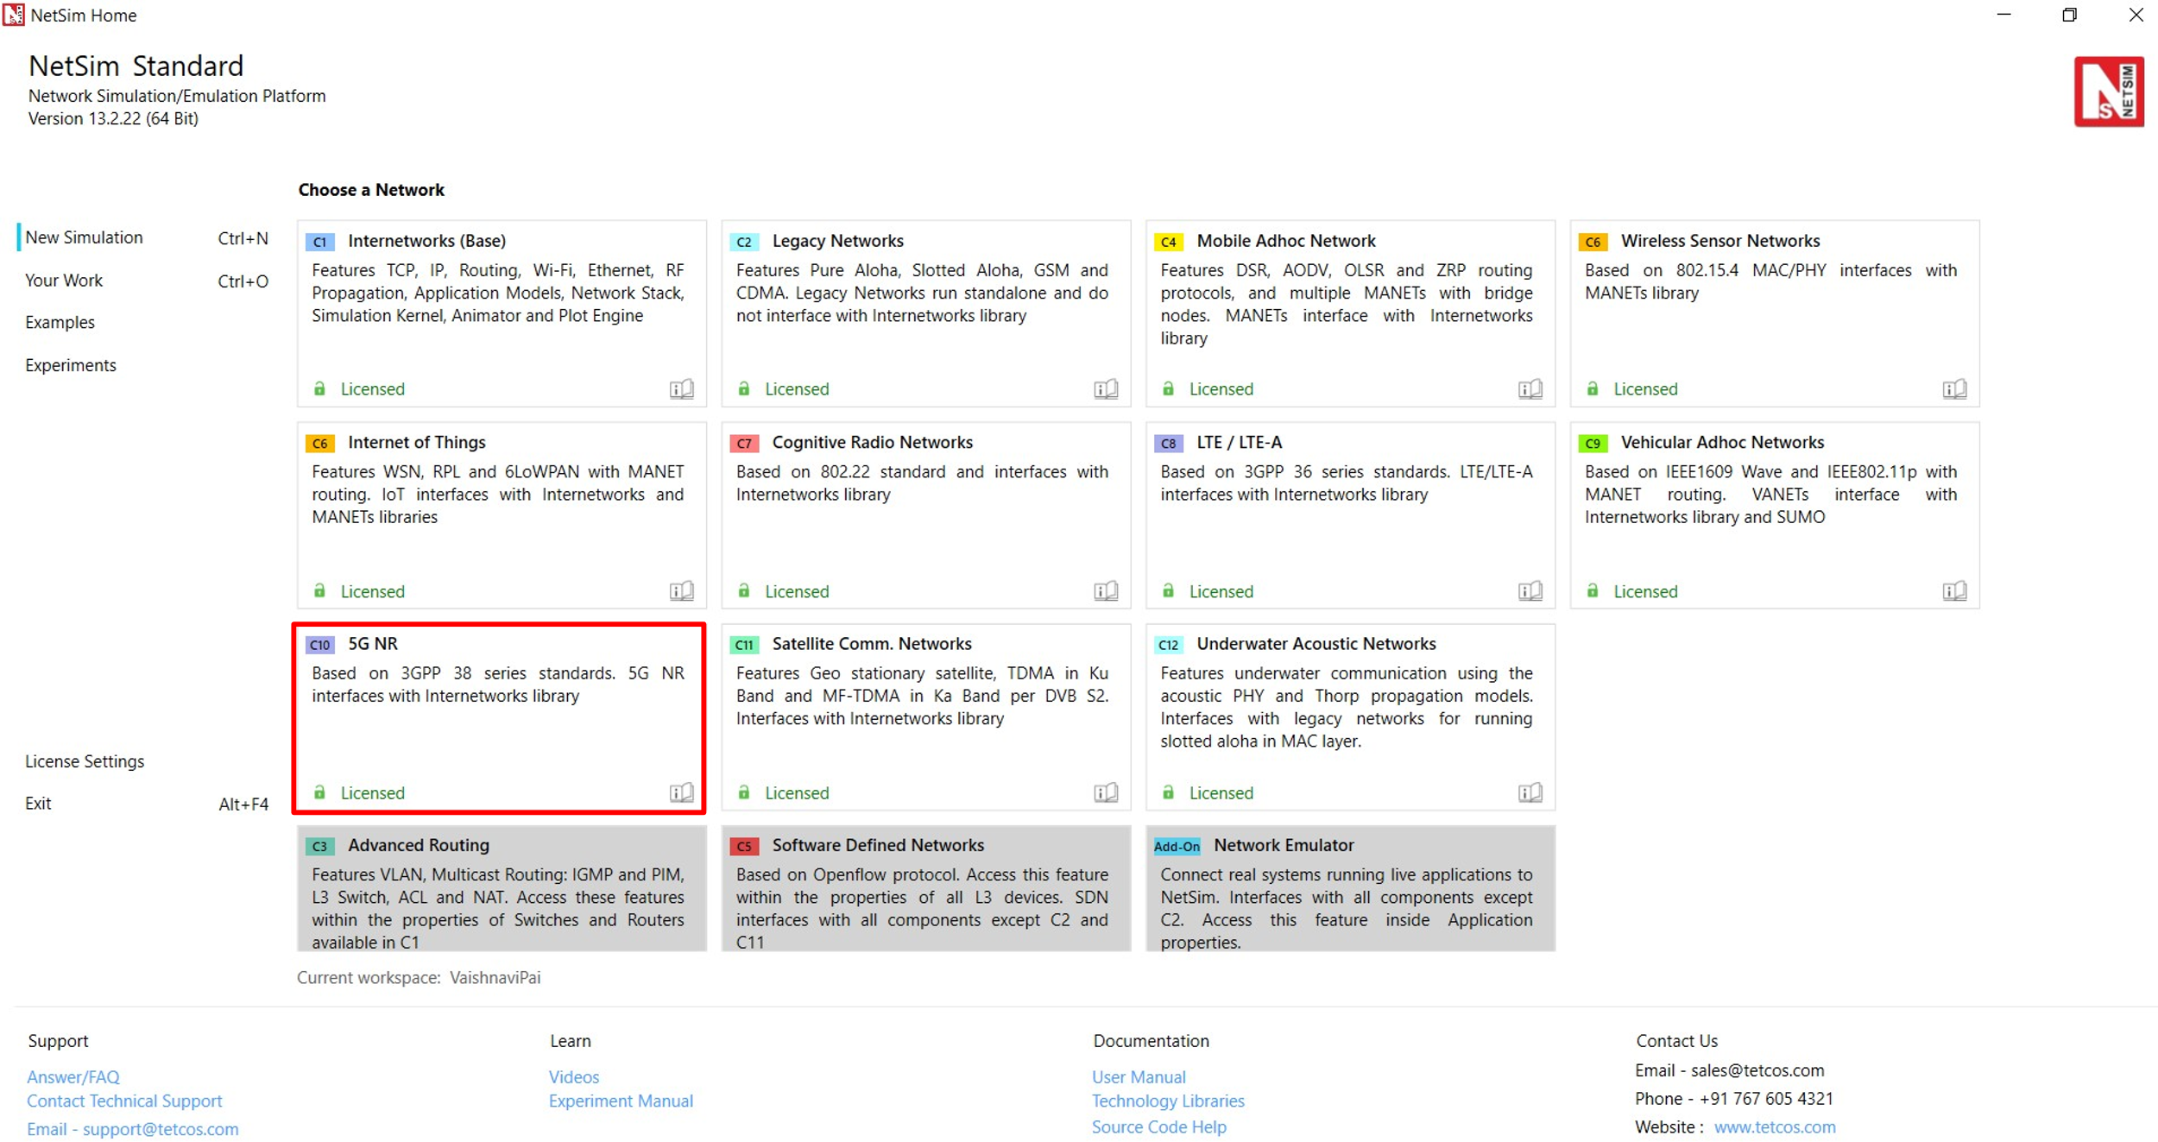
Task: Open info book icon for LTE / LTE-A
Action: coord(1530,591)
